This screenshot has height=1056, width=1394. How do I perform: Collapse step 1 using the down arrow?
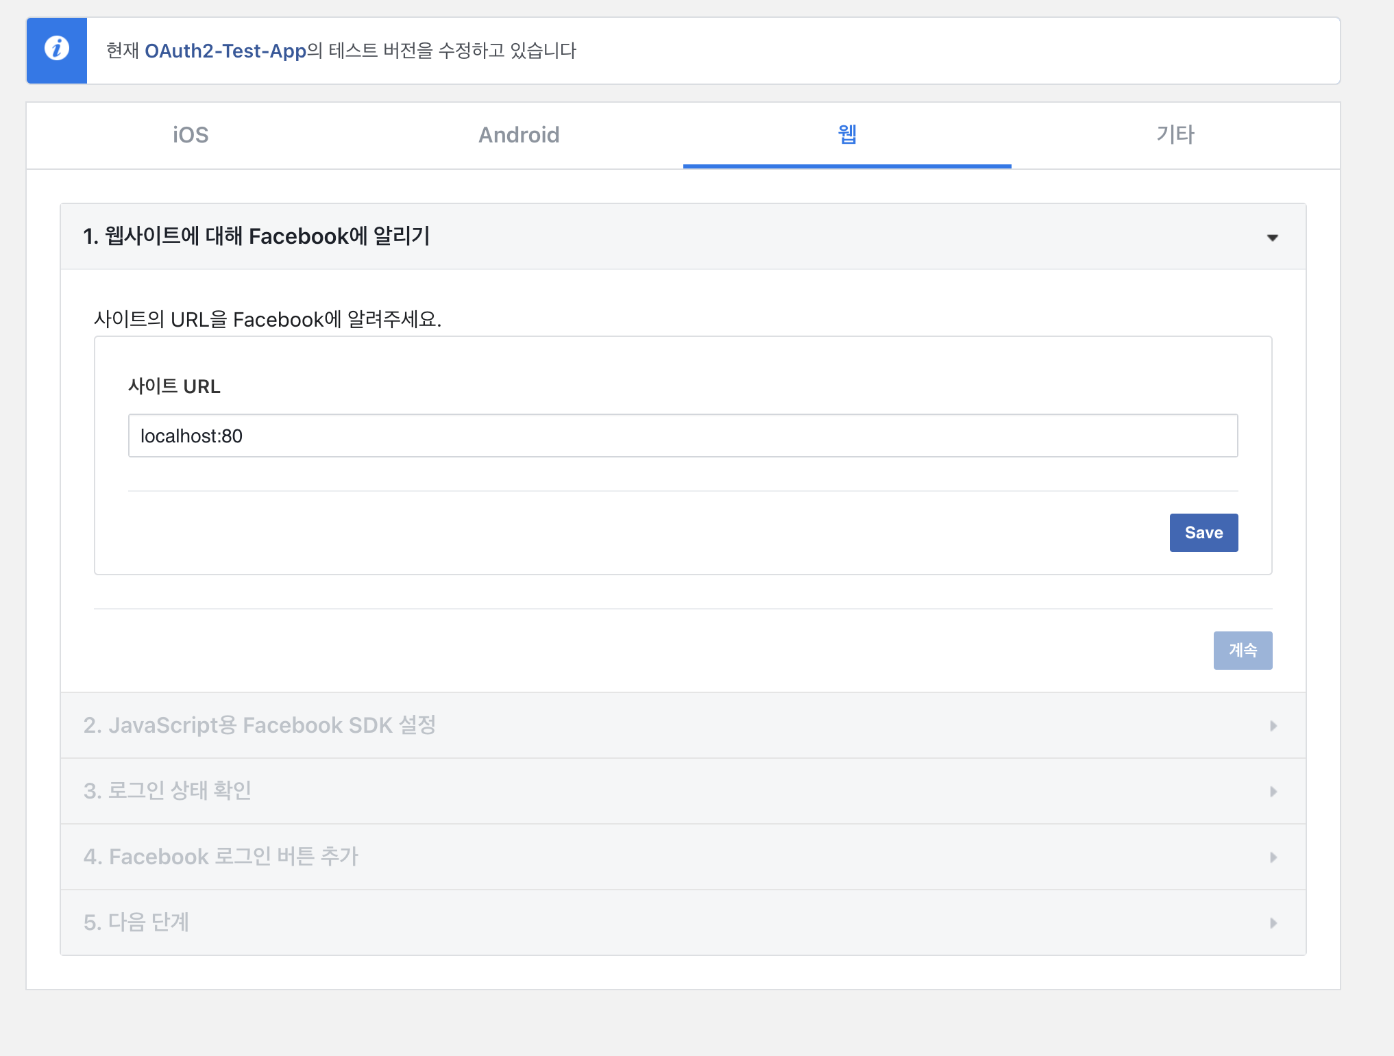(1272, 238)
